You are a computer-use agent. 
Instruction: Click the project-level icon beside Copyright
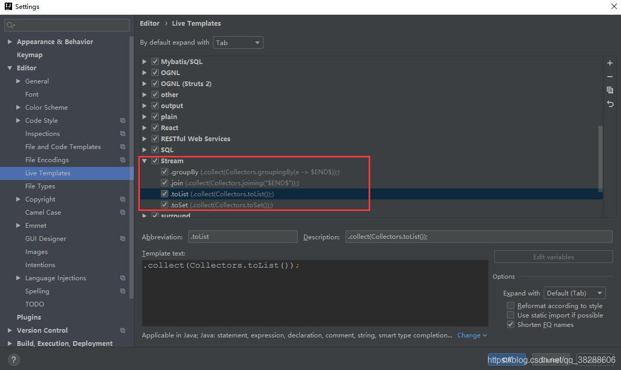tap(123, 199)
